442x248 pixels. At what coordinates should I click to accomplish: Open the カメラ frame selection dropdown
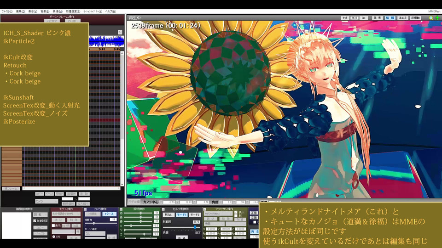tap(47, 201)
